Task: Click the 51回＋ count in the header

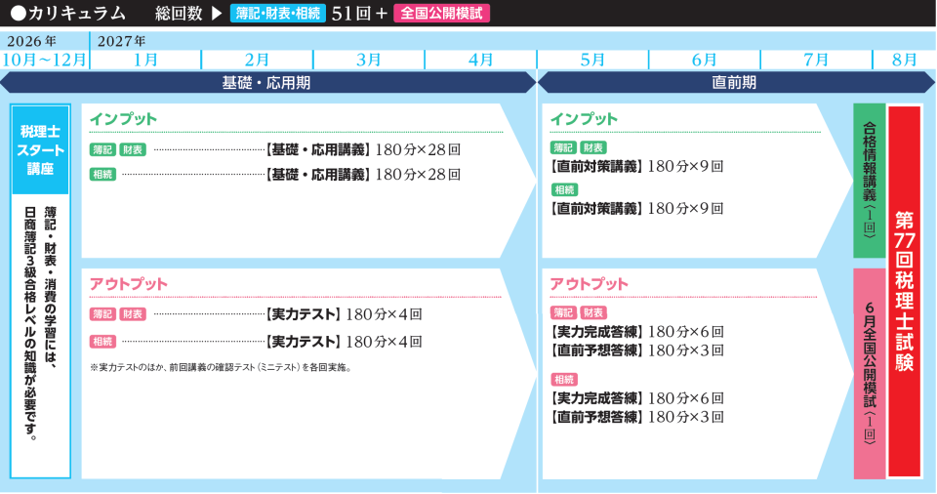Action: [x=359, y=13]
